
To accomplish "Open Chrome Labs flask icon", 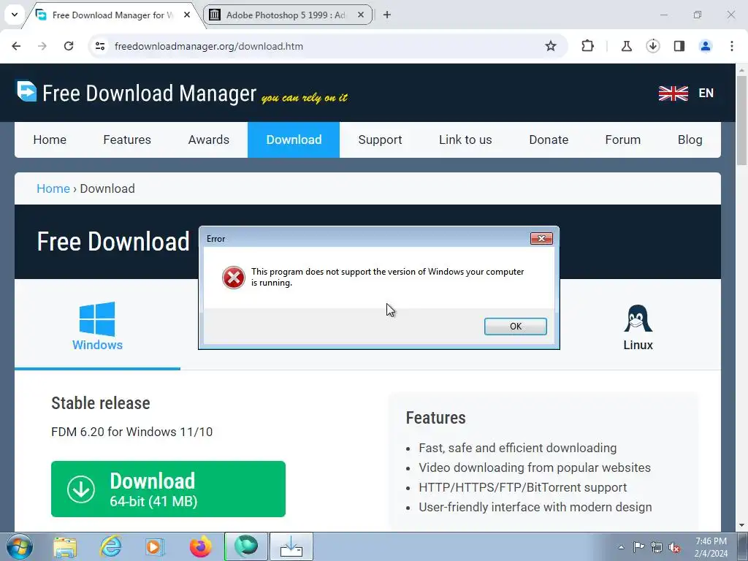I will pyautogui.click(x=626, y=46).
